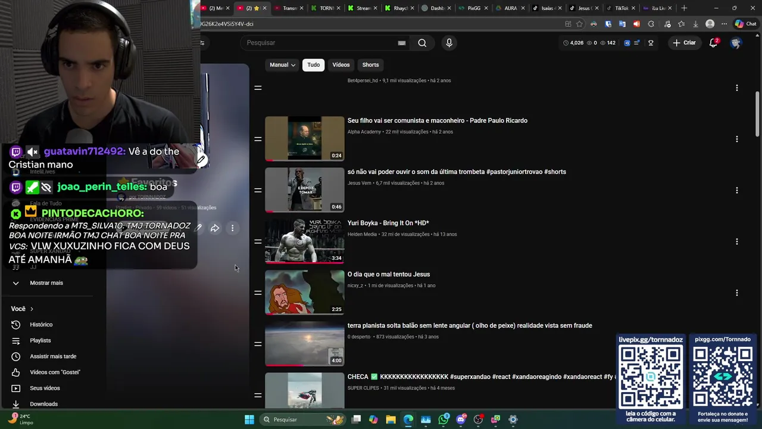762x429 pixels.
Task: Click the YouTube search magnifier icon
Action: point(422,43)
